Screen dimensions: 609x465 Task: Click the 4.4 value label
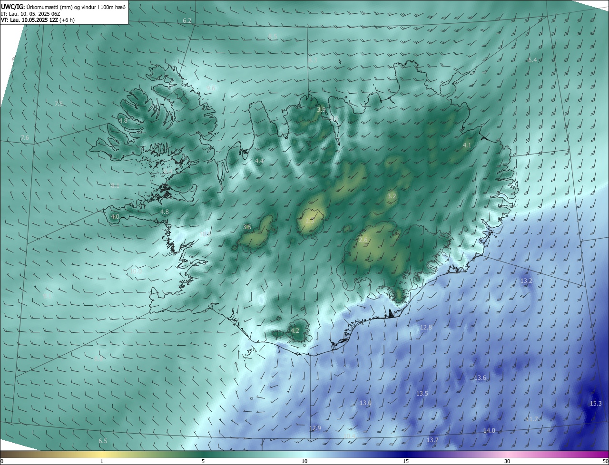[x=259, y=162]
